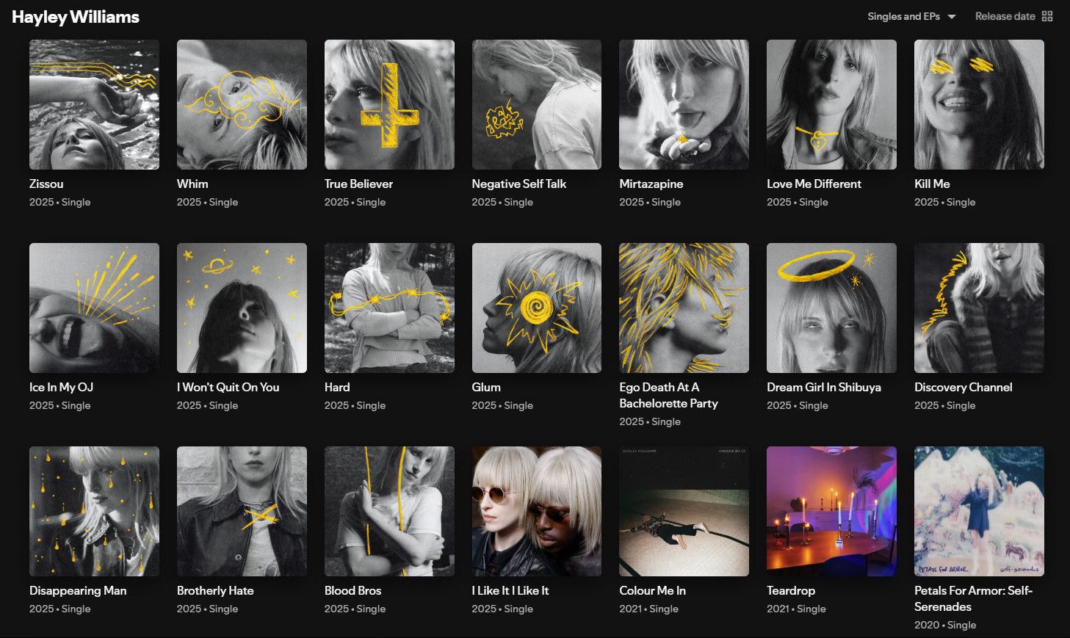The height and width of the screenshot is (638, 1070).
Task: Open the Hard single cover art
Action: (x=389, y=308)
